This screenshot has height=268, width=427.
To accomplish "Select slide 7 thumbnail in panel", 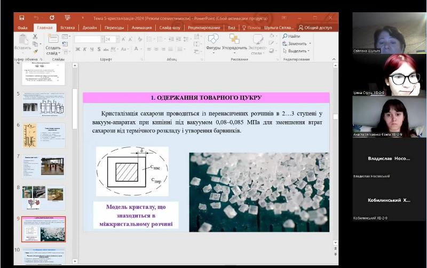I will click(43, 167).
